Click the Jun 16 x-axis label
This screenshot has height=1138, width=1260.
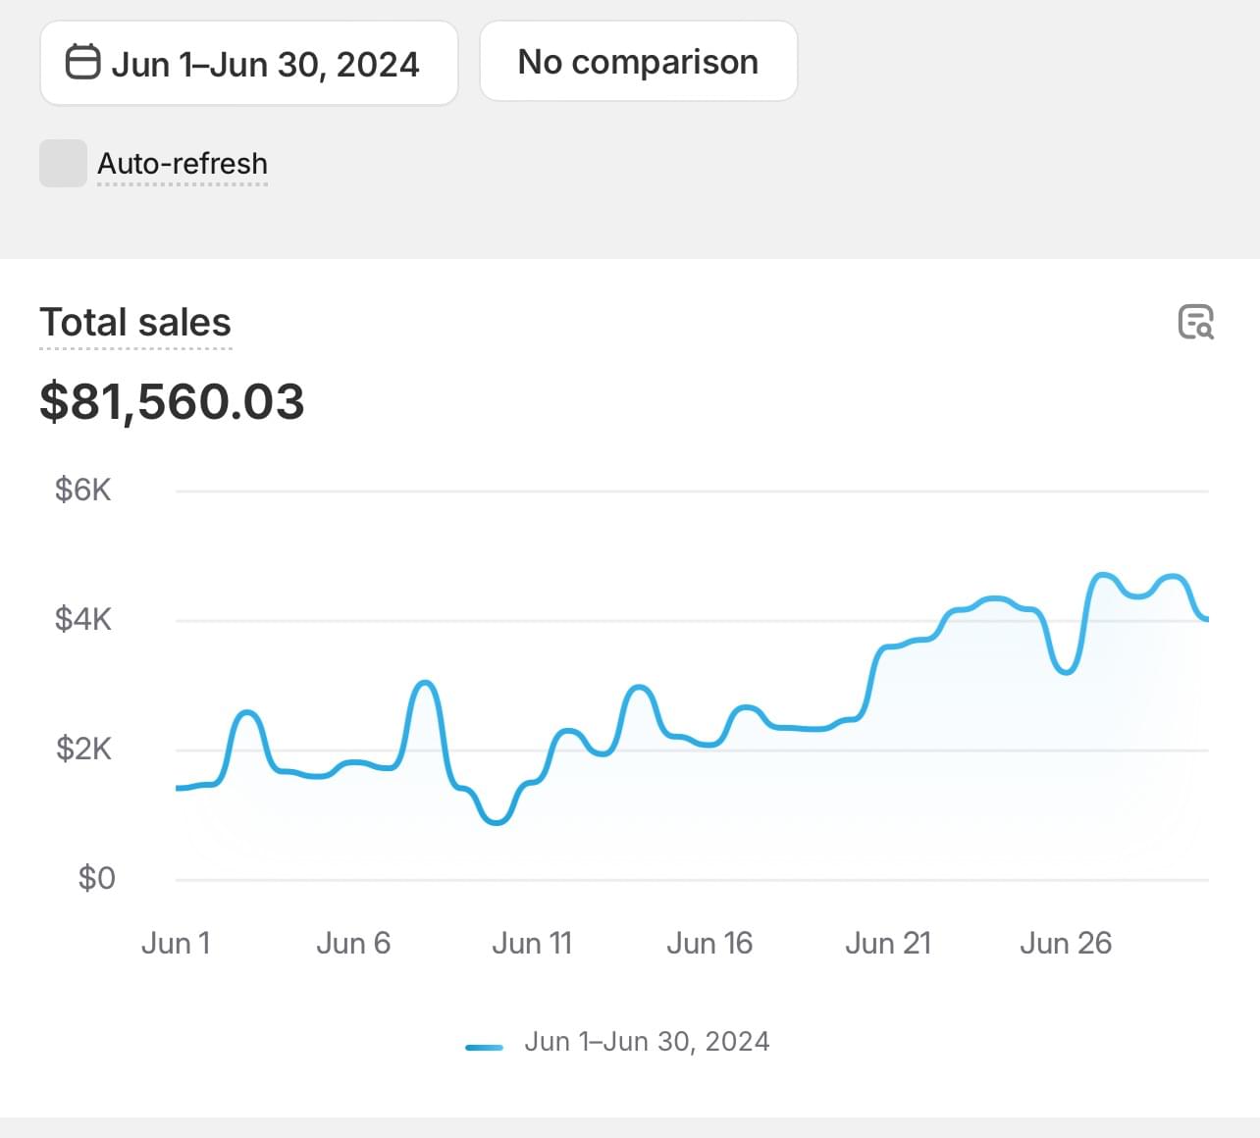tap(709, 944)
